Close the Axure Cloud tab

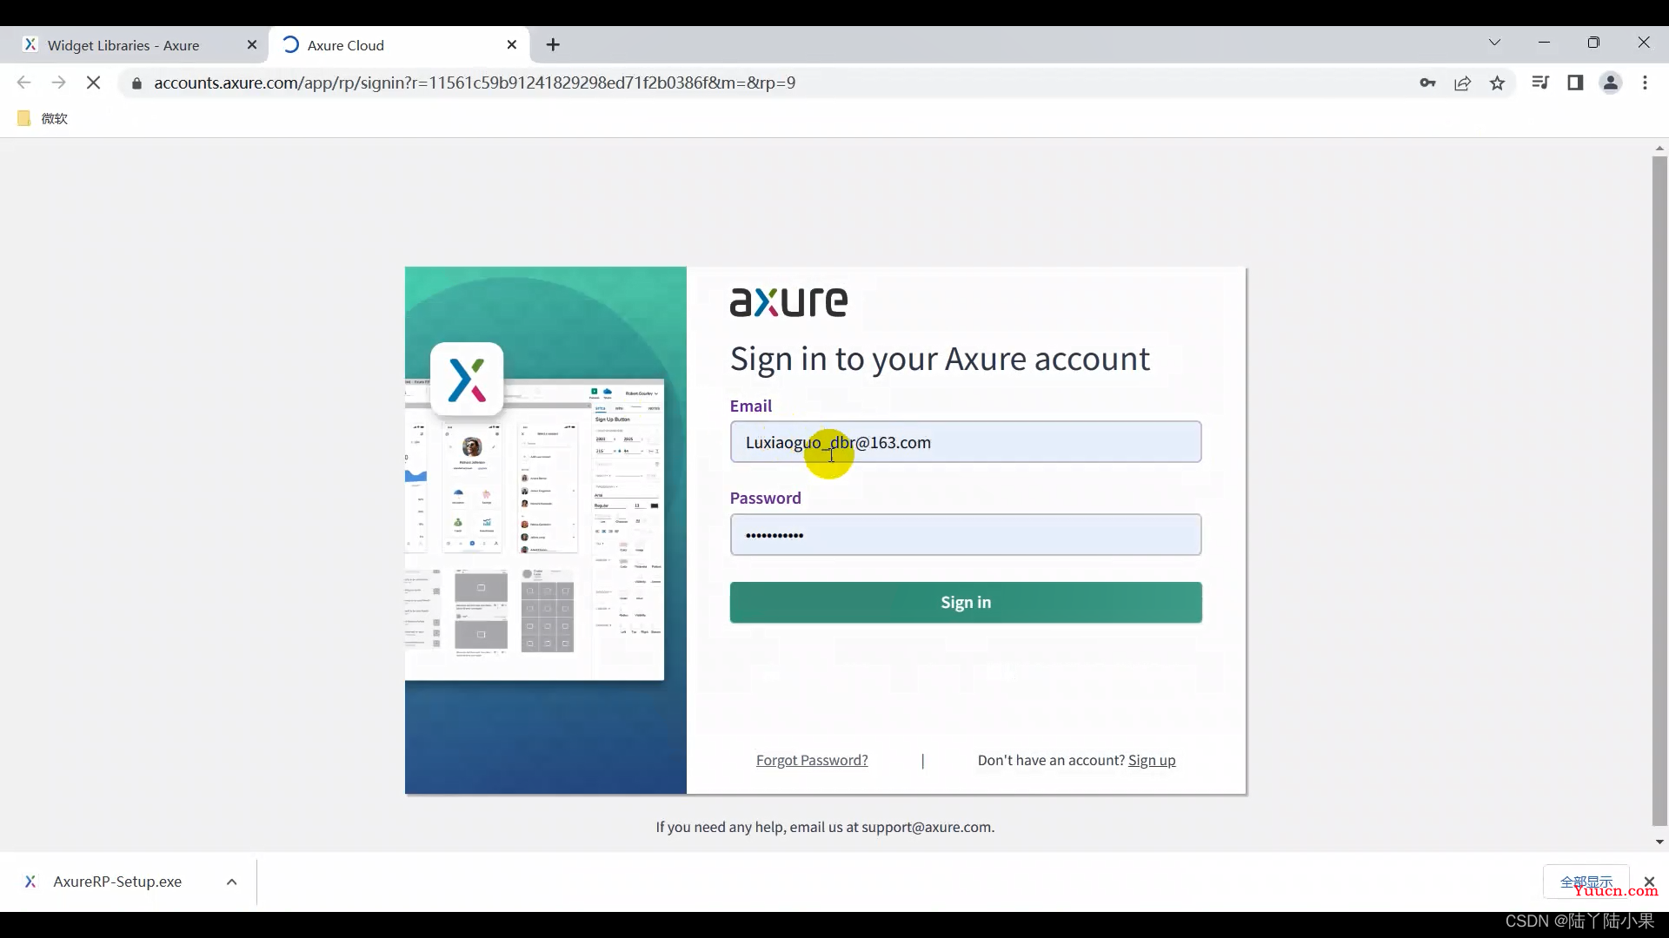coord(512,45)
